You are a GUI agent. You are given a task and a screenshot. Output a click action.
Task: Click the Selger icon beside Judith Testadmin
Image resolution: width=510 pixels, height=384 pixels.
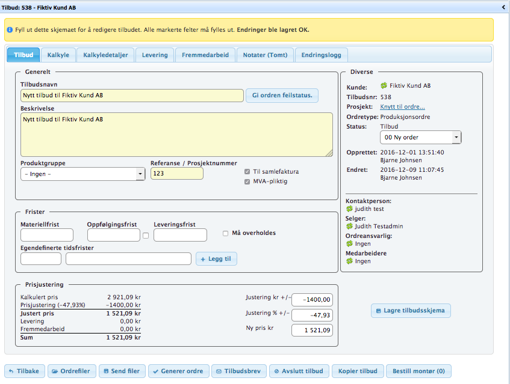(x=349, y=227)
